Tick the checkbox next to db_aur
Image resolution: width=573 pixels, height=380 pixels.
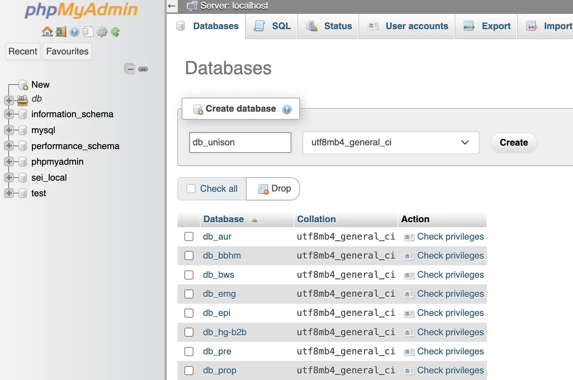[x=189, y=236]
